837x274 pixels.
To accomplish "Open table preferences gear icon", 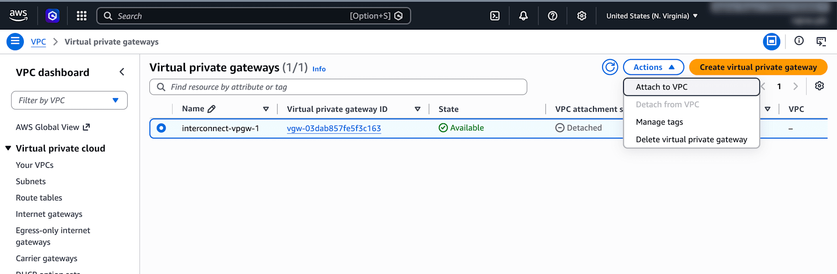I will click(819, 86).
